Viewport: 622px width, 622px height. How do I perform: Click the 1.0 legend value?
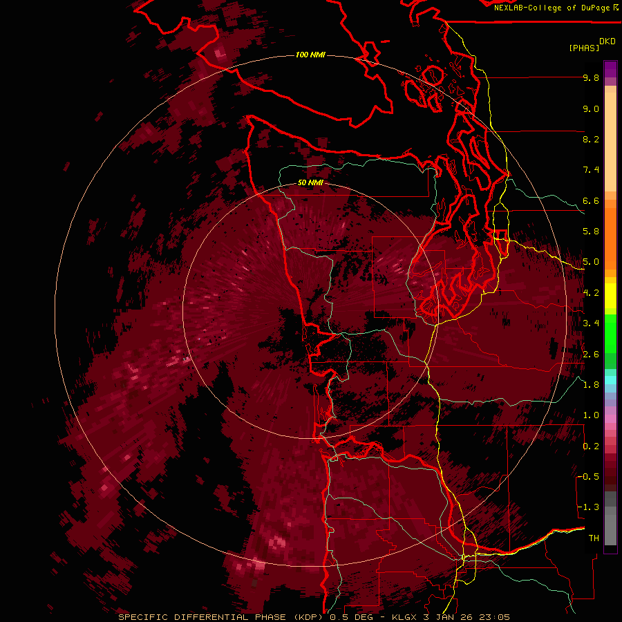(591, 415)
